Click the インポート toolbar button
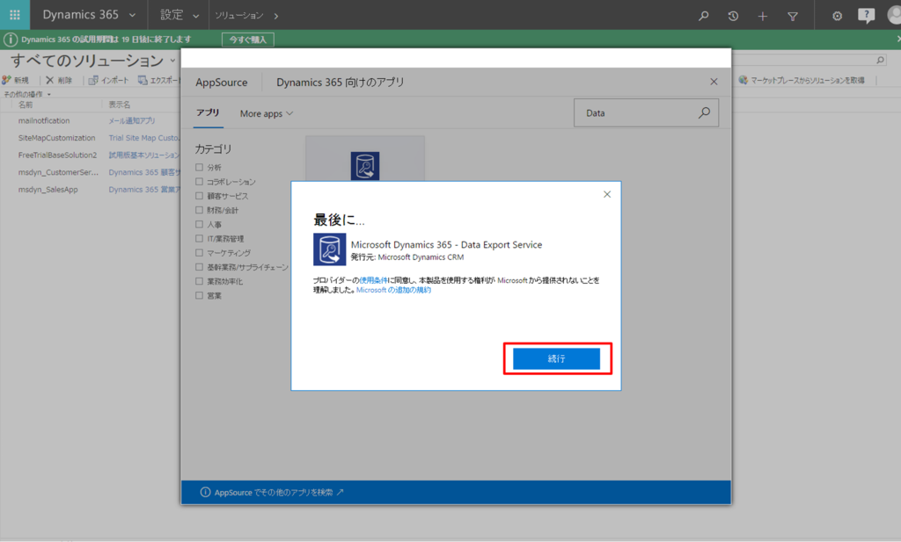This screenshot has height=542, width=901. [x=108, y=80]
